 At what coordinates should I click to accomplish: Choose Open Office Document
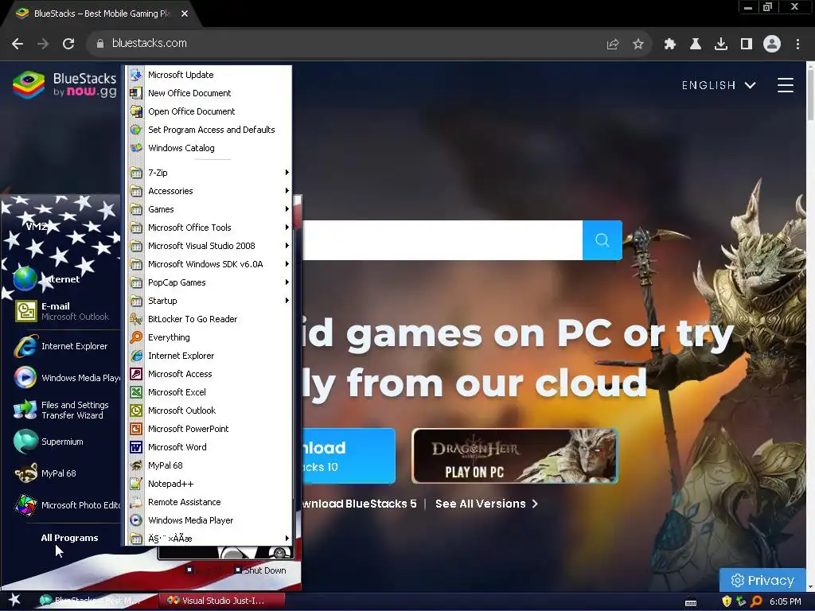click(209, 111)
